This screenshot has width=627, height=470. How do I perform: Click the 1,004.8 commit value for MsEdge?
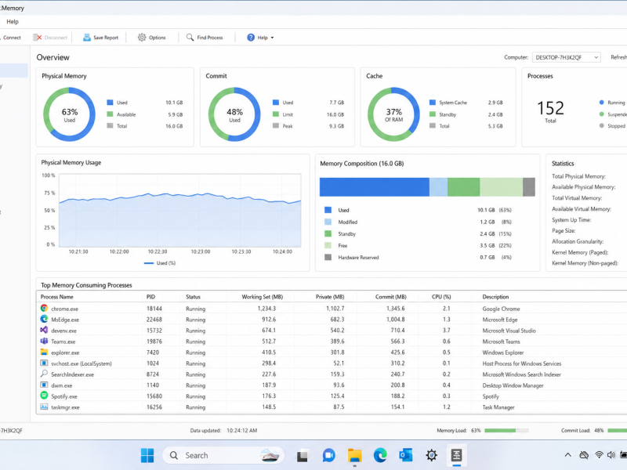coord(395,320)
